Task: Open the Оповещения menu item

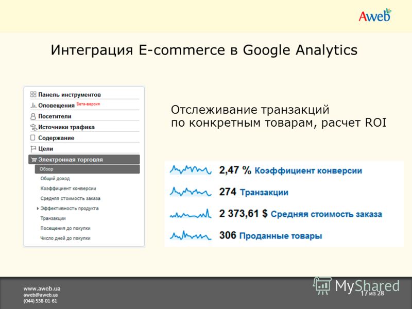Action: (57, 106)
